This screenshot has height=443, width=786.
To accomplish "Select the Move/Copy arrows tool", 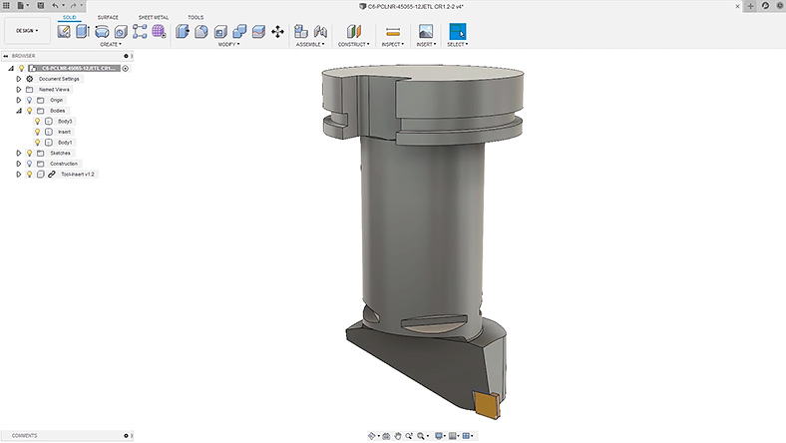I will pyautogui.click(x=277, y=32).
